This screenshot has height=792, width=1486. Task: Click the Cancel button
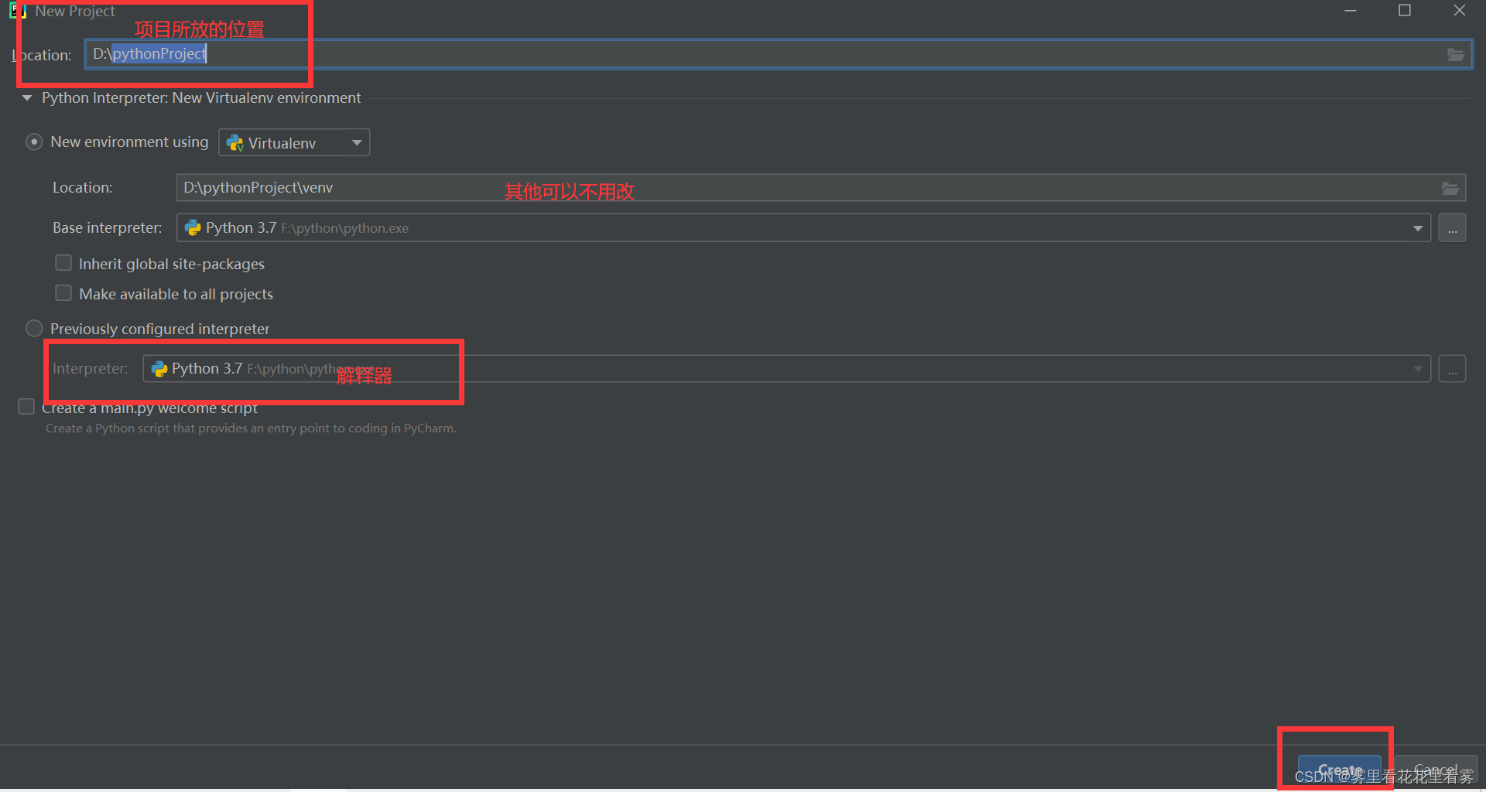(1436, 770)
